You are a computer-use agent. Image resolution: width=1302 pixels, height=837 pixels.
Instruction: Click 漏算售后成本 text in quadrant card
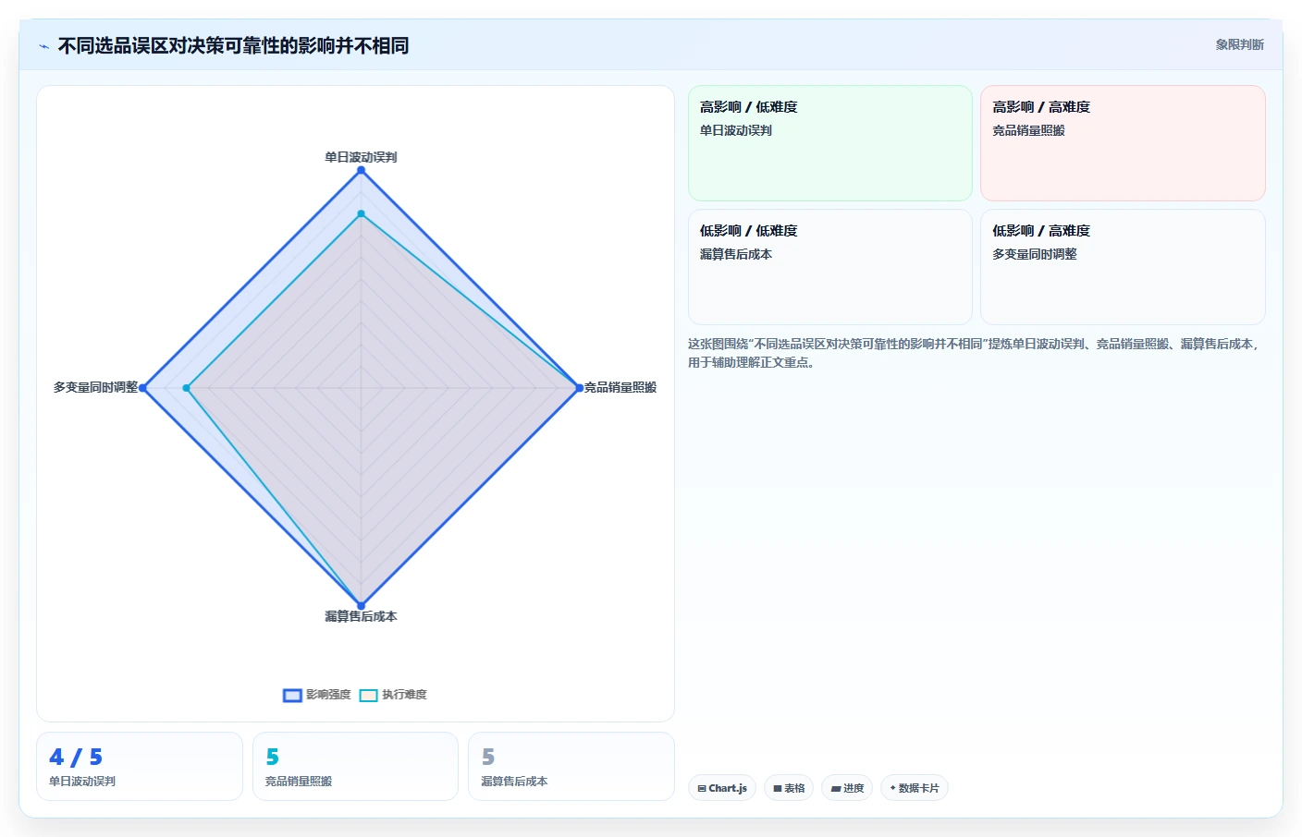[736, 254]
